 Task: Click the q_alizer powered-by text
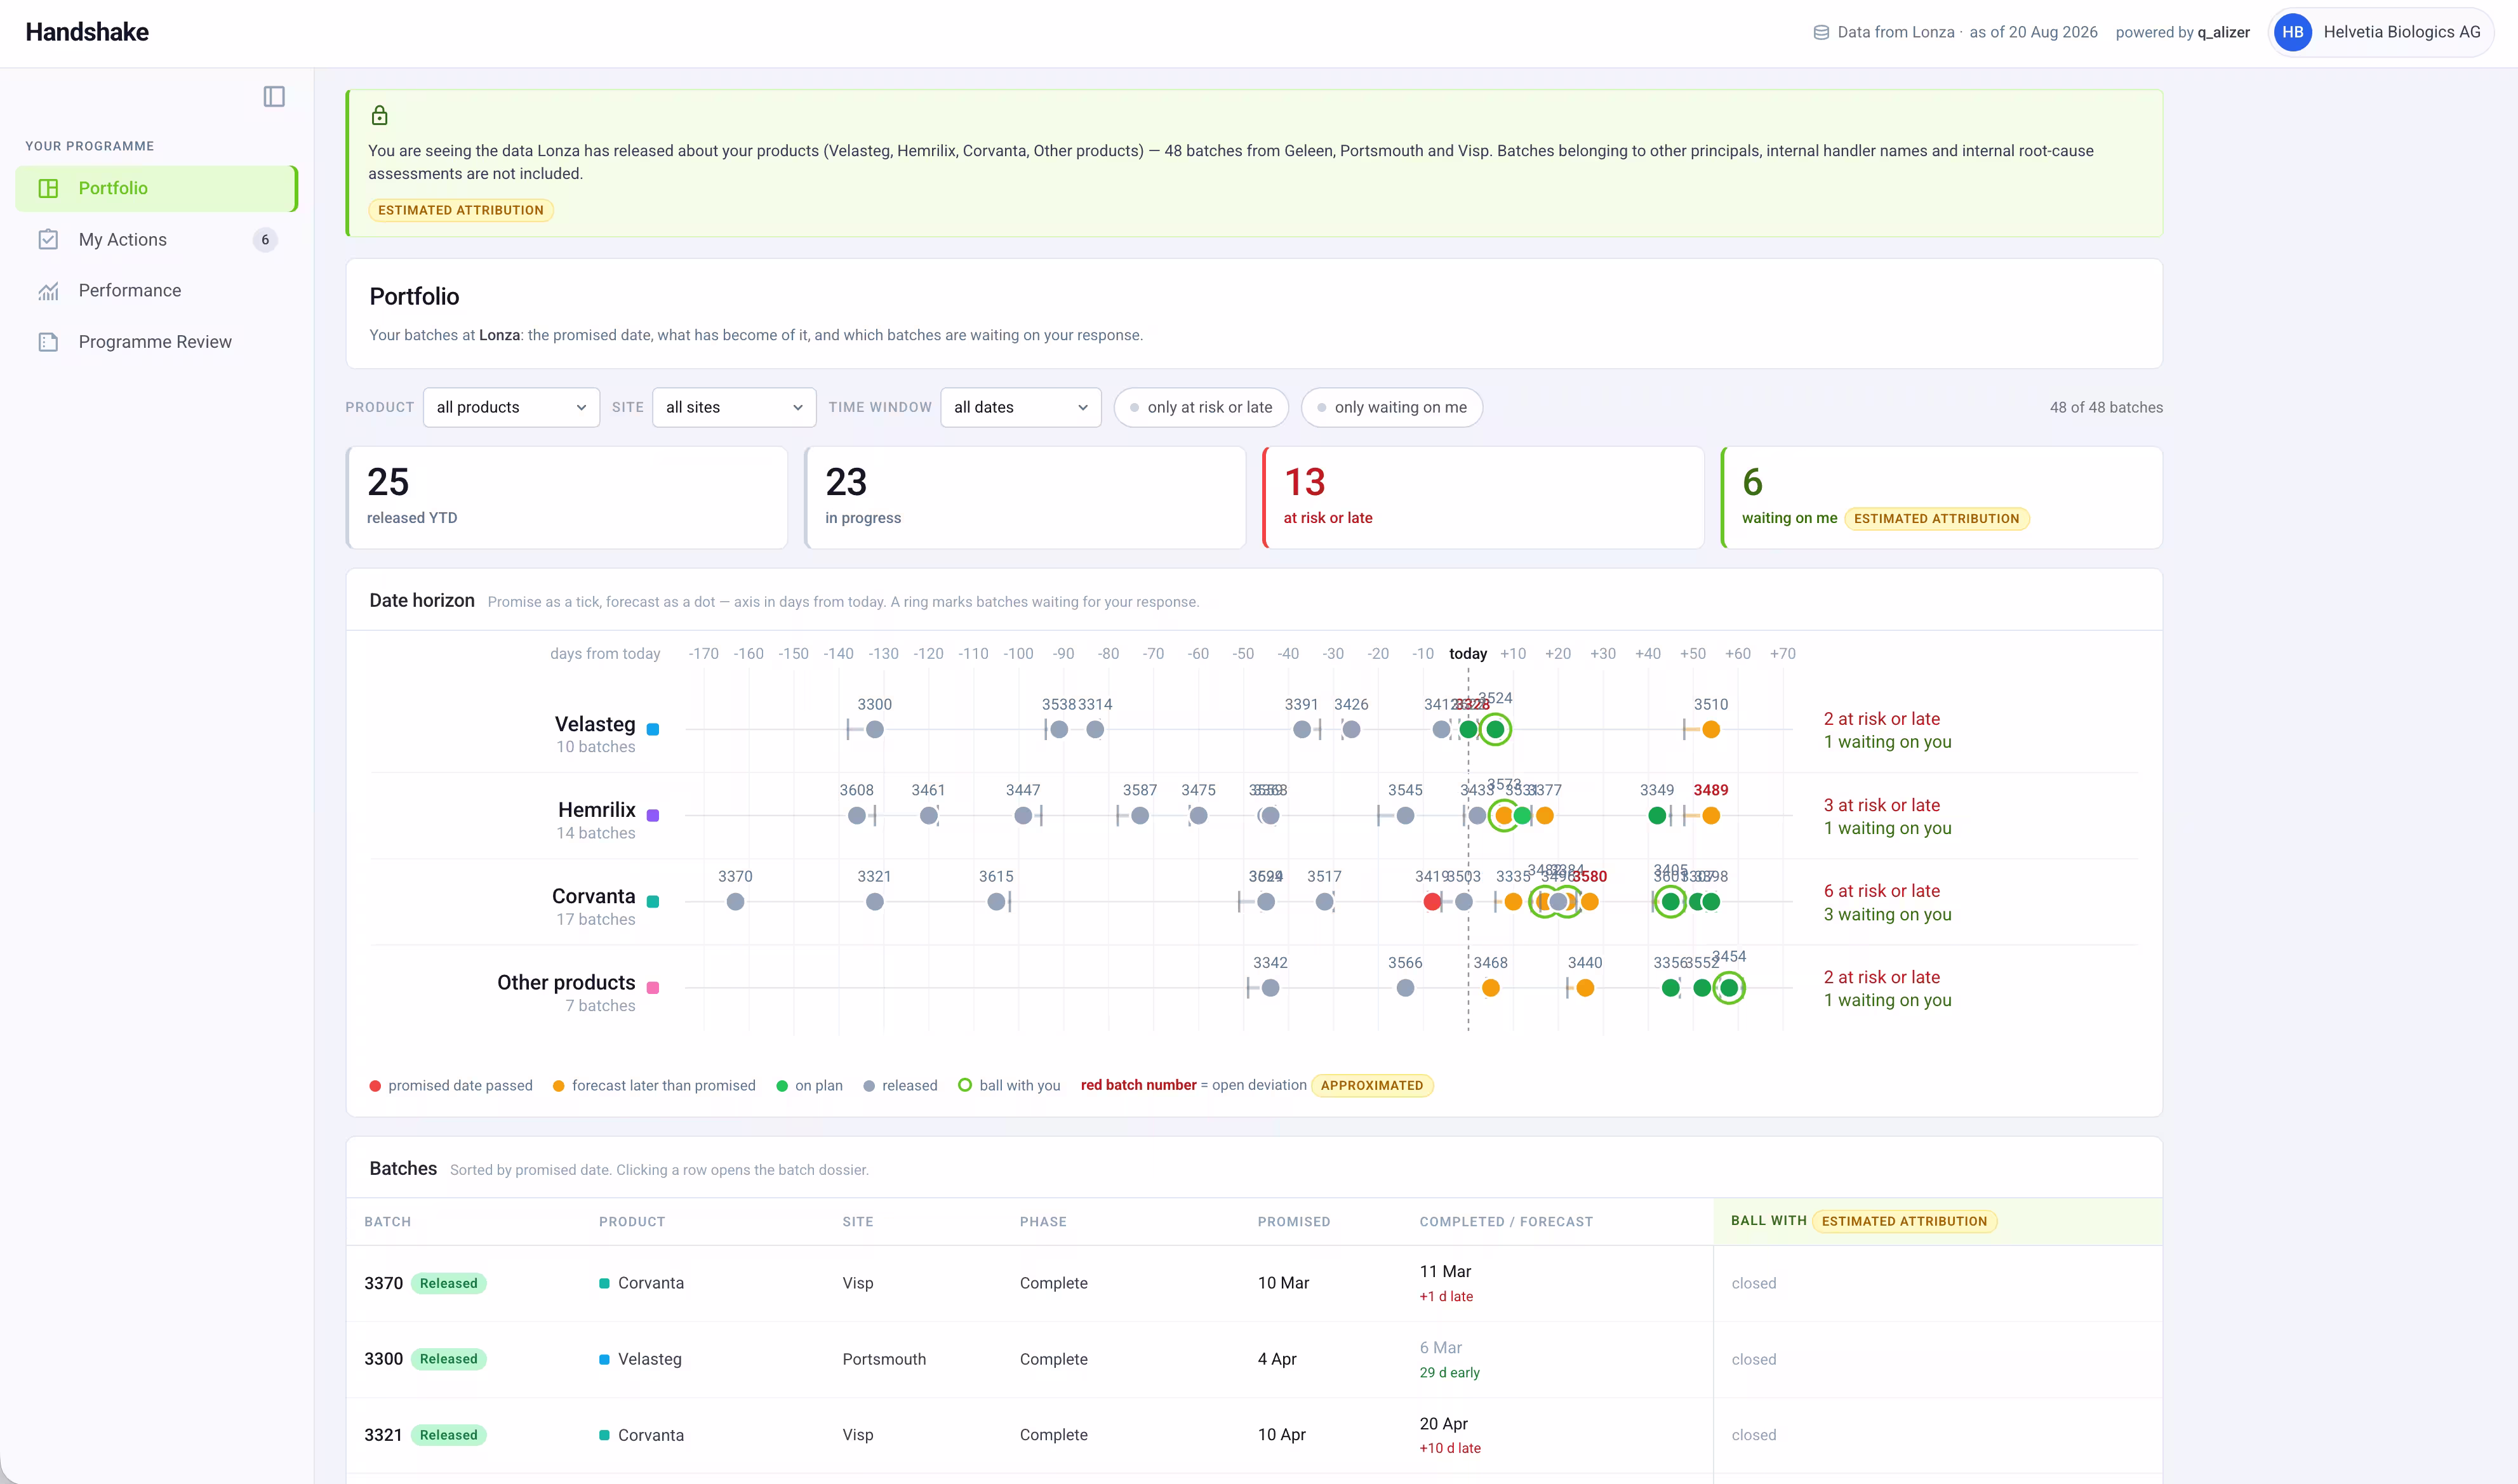pyautogui.click(x=2223, y=32)
